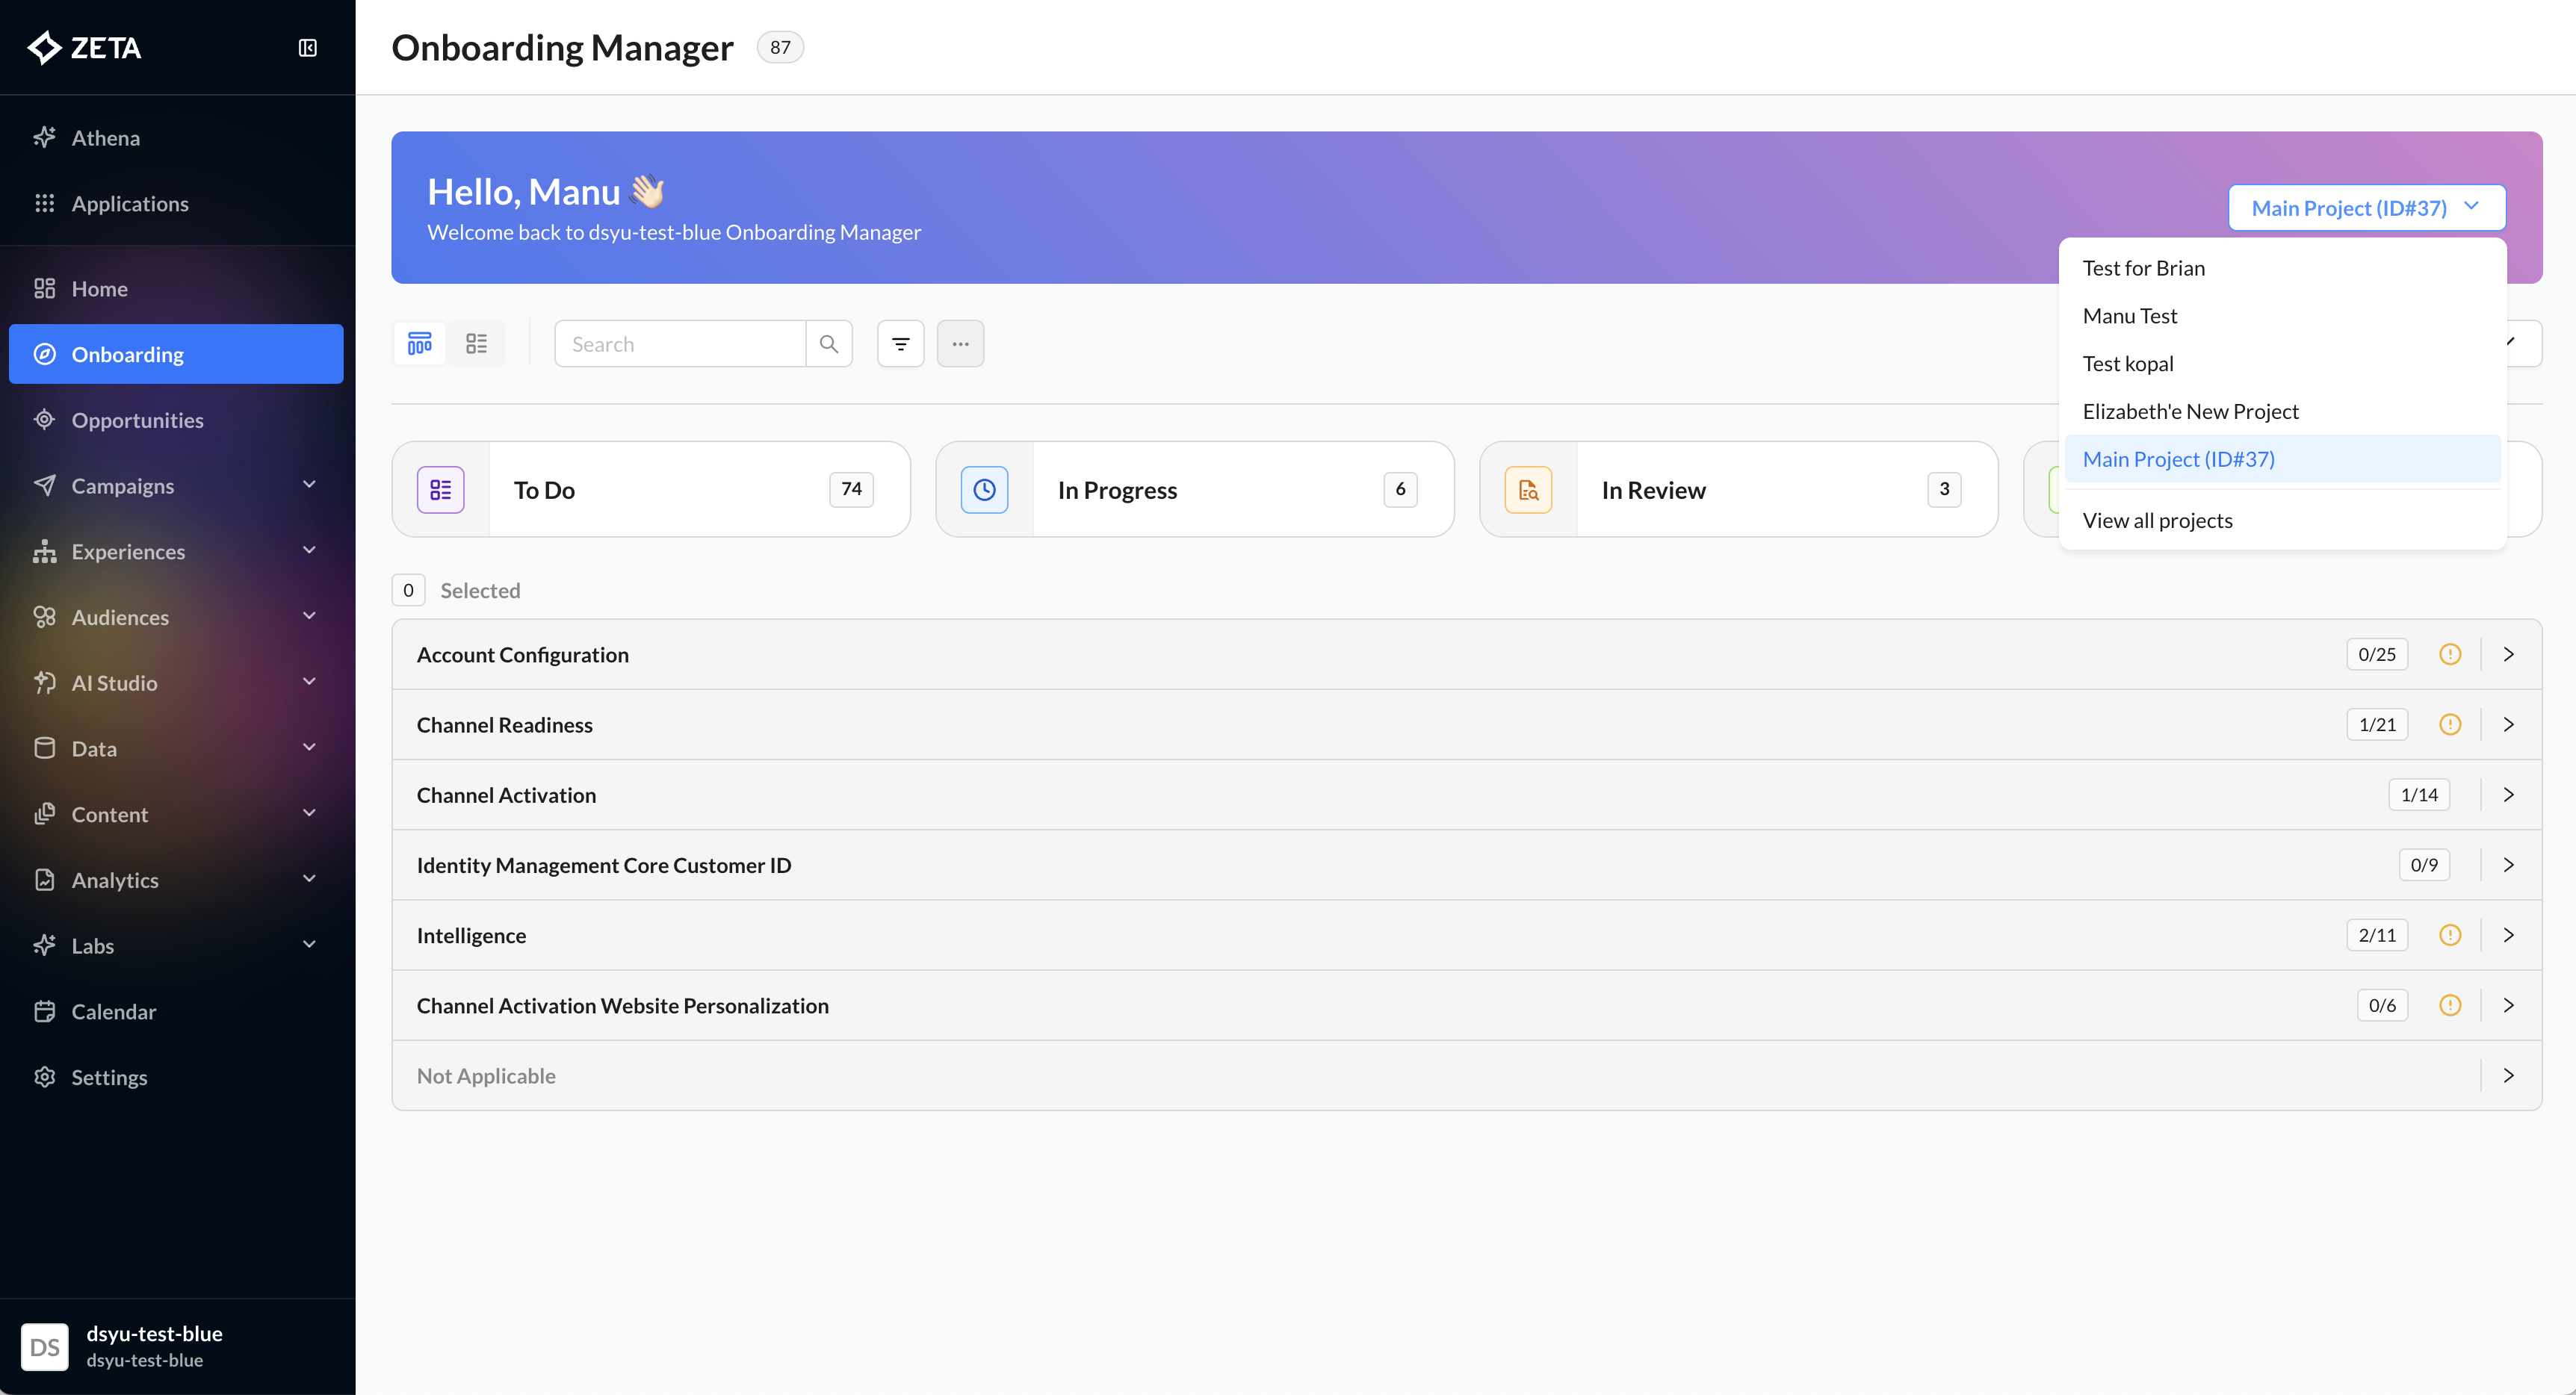The width and height of the screenshot is (2576, 1395).
Task: Collapse the sidebar panel icon
Action: point(308,47)
